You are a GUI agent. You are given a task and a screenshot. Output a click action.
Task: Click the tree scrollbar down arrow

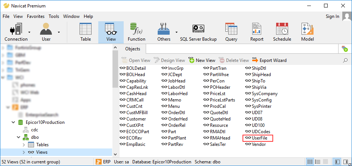click(115, 154)
